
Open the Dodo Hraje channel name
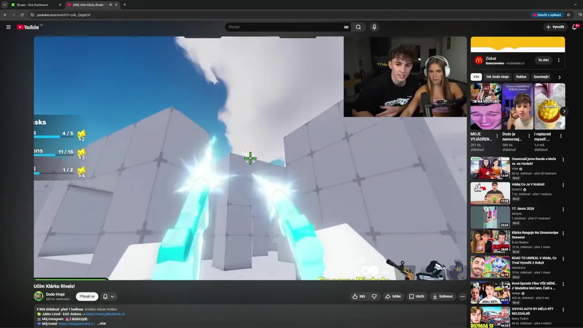click(x=55, y=294)
